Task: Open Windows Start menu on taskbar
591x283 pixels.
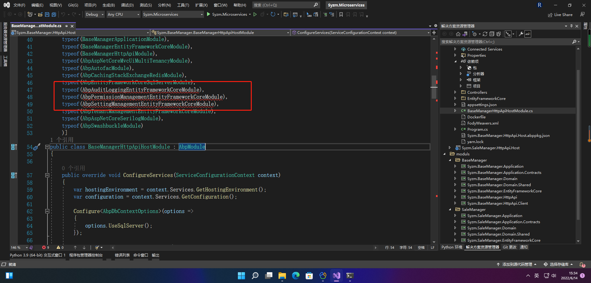Action: (241, 276)
